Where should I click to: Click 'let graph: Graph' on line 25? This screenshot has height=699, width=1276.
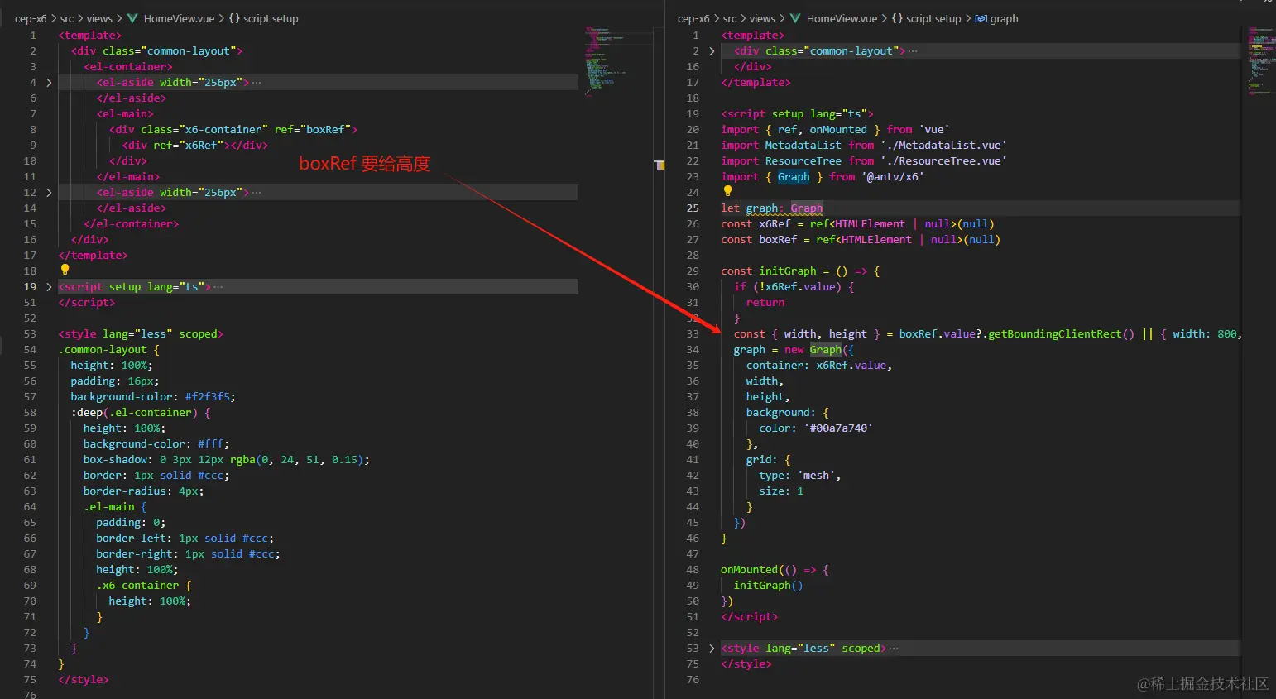[771, 208]
